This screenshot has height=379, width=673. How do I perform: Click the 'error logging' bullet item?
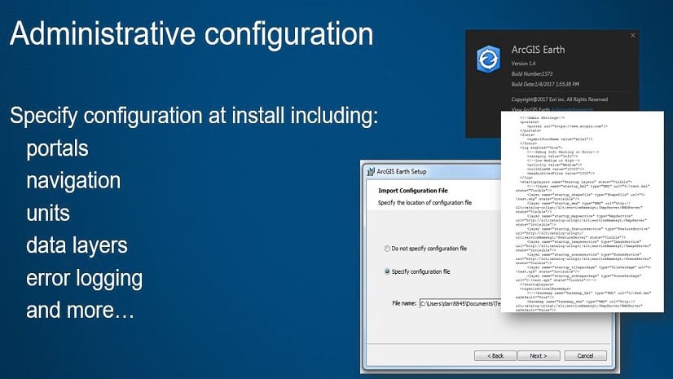(x=84, y=279)
